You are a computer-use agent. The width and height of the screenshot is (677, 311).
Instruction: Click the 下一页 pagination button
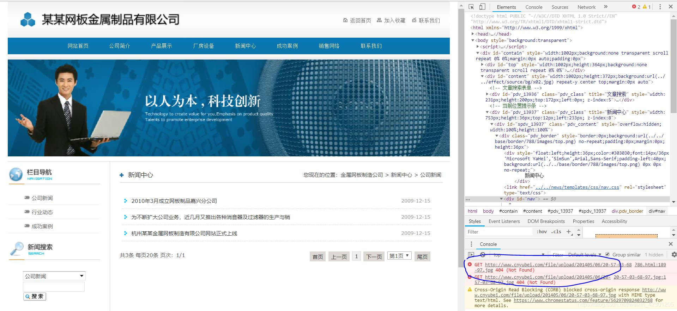374,256
